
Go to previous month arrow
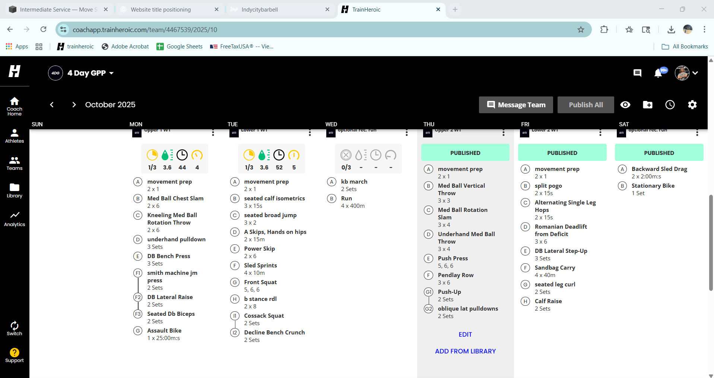(x=52, y=105)
